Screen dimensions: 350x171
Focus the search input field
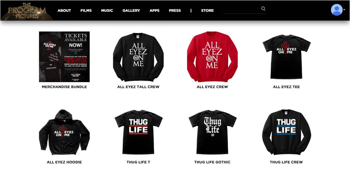pos(242,10)
